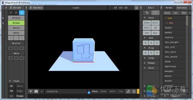The width and height of the screenshot is (193, 100).
Task: Collapse the View section
Action: (10, 81)
